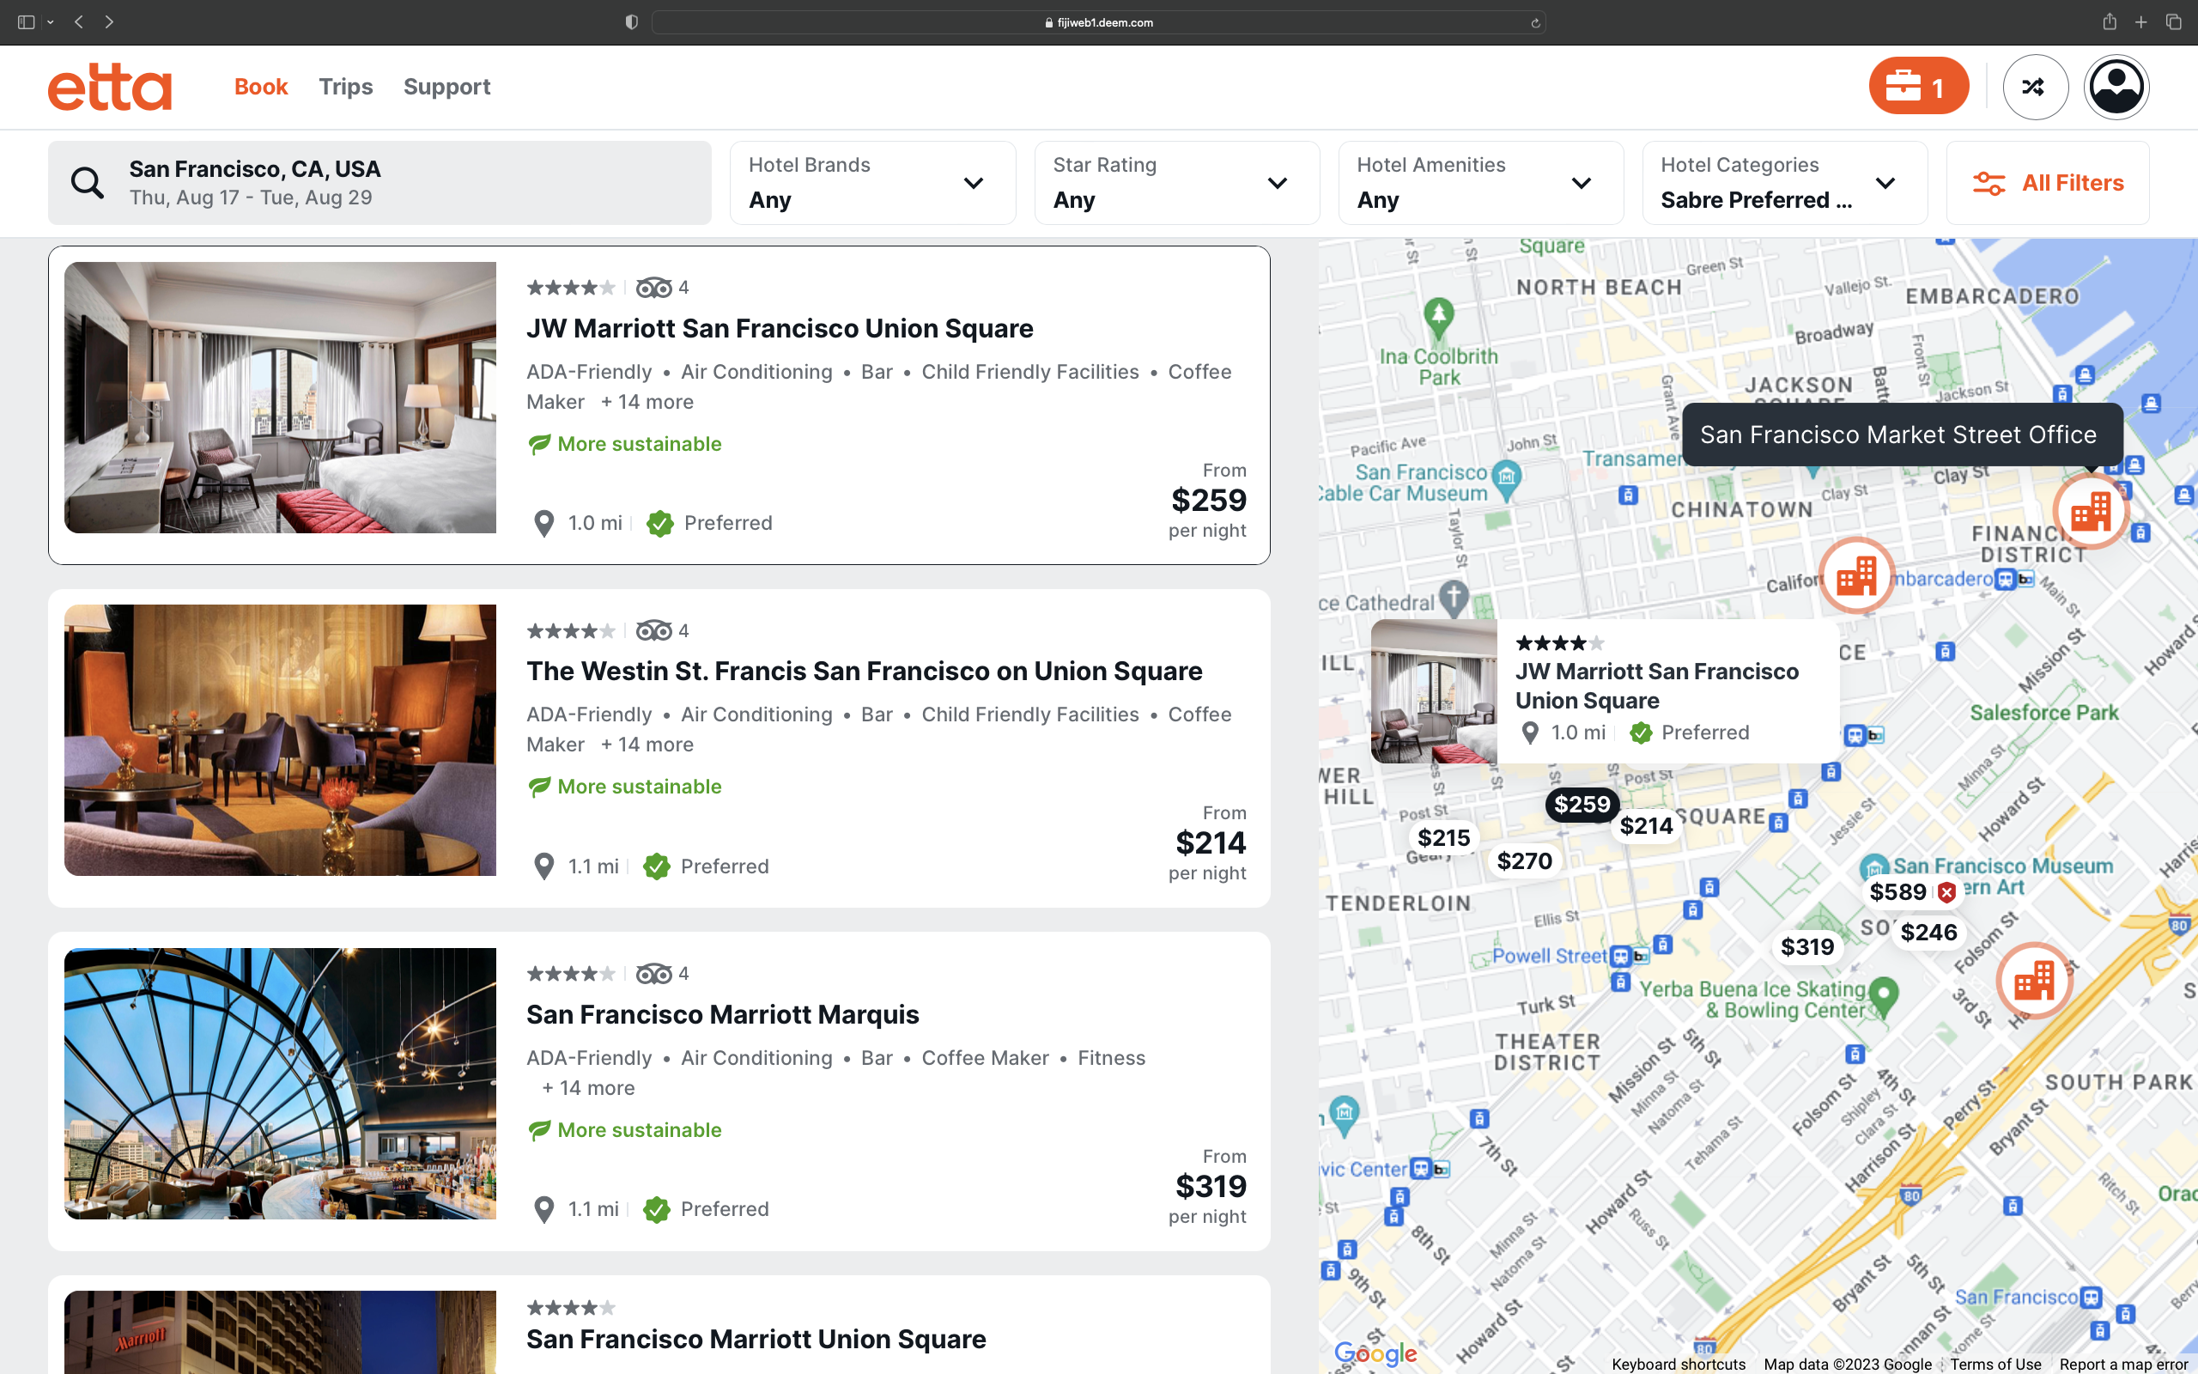Select the $215 price marker on map
Screen dimensions: 2198x1374
coord(1443,838)
